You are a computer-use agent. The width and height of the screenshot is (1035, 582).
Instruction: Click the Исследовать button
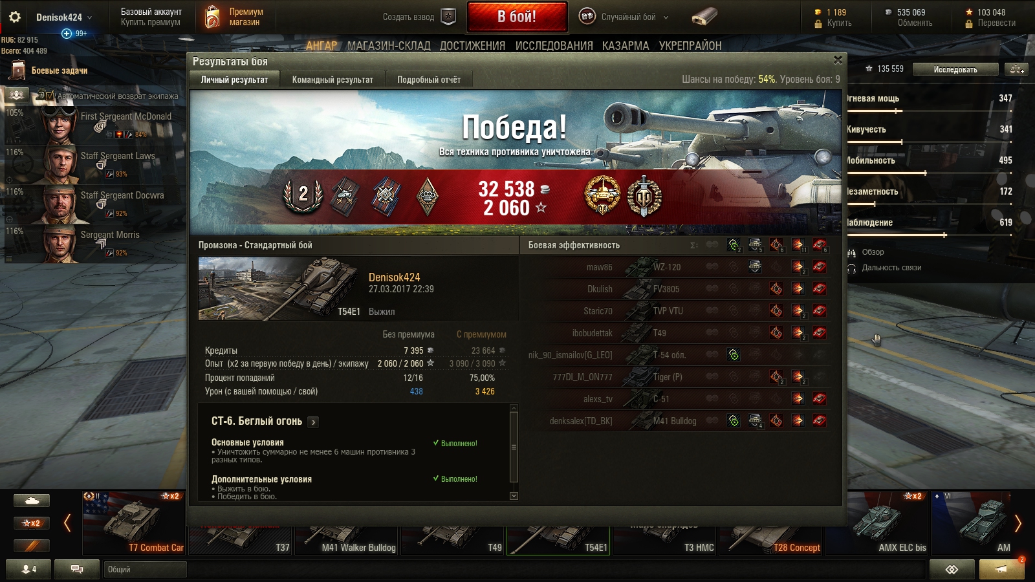coord(955,69)
